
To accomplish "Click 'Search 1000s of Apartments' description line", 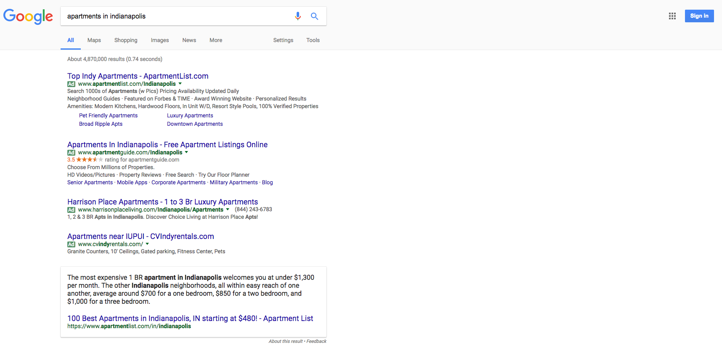I will [153, 91].
